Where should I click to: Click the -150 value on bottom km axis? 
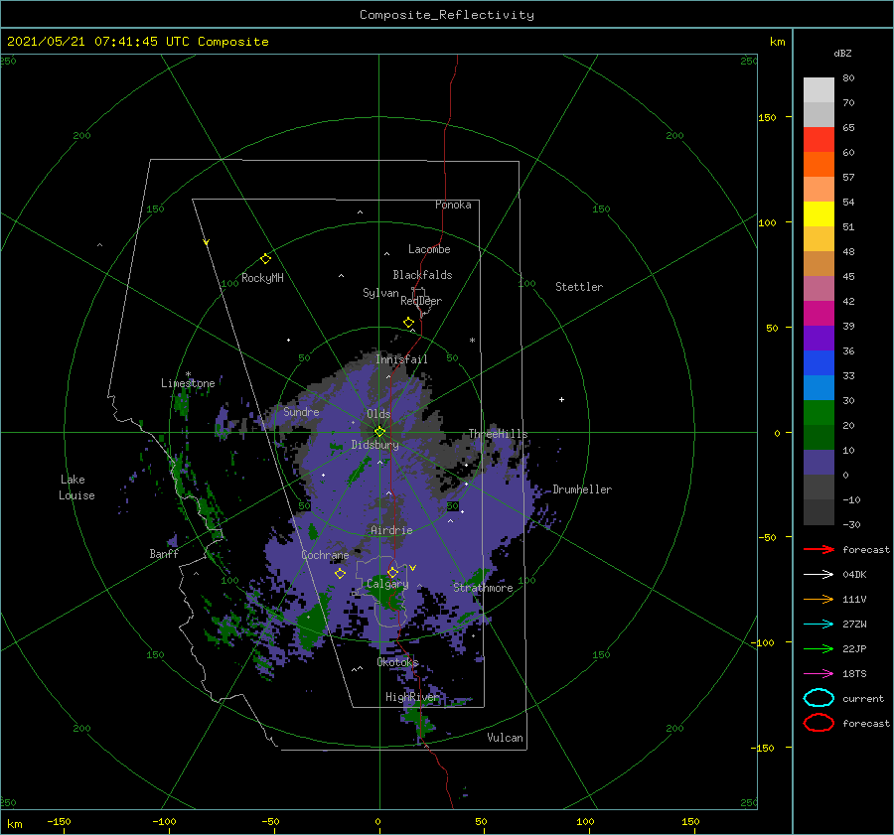pyautogui.click(x=59, y=821)
